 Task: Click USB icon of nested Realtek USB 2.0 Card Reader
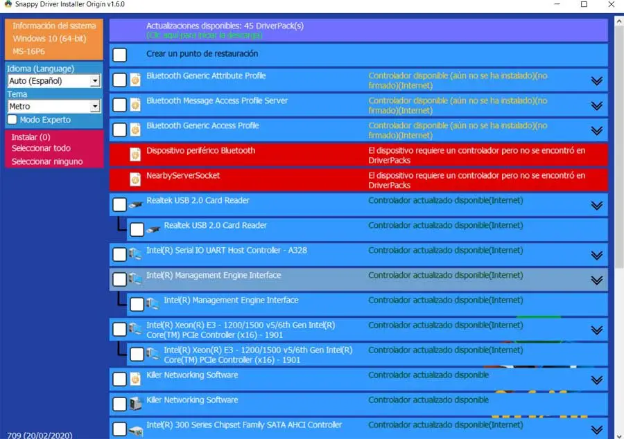153,229
